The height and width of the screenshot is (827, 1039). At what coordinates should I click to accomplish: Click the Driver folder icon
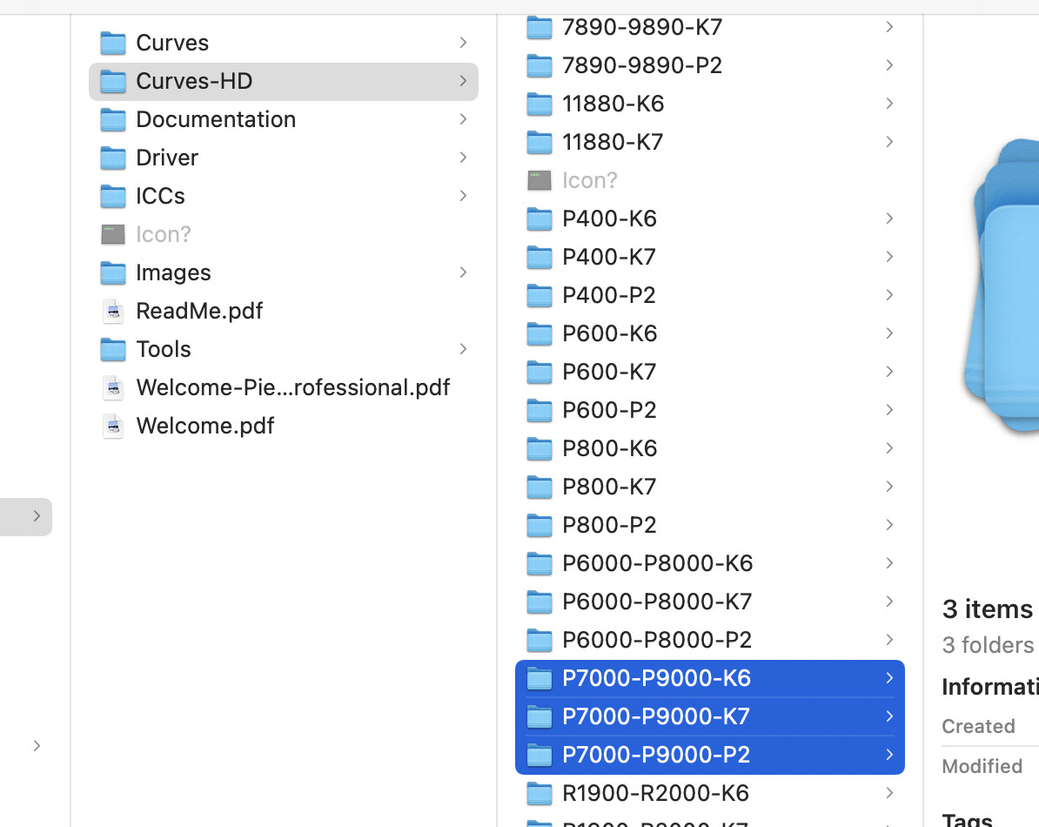112,158
